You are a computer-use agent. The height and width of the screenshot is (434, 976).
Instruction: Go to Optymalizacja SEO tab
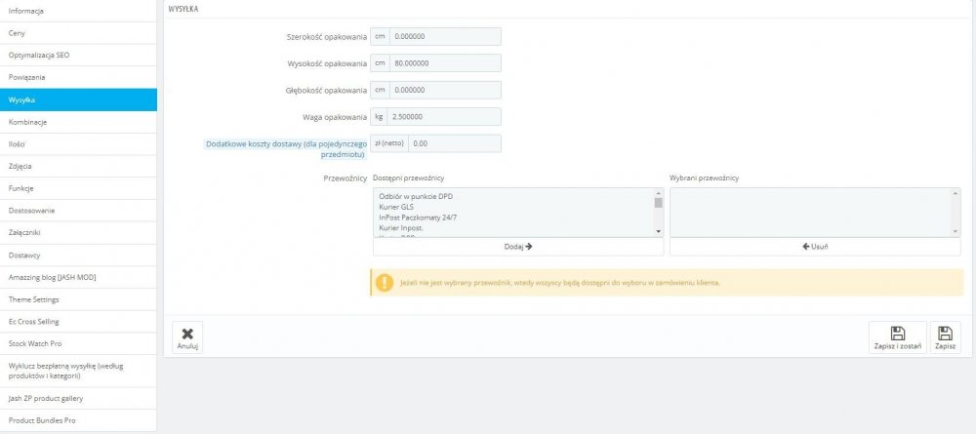tap(78, 56)
